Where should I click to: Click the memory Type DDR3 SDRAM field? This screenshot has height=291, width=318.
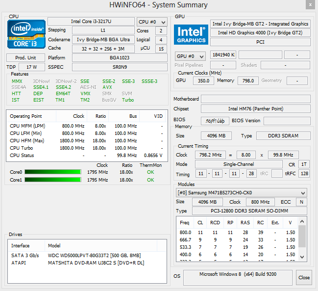[x=283, y=135]
